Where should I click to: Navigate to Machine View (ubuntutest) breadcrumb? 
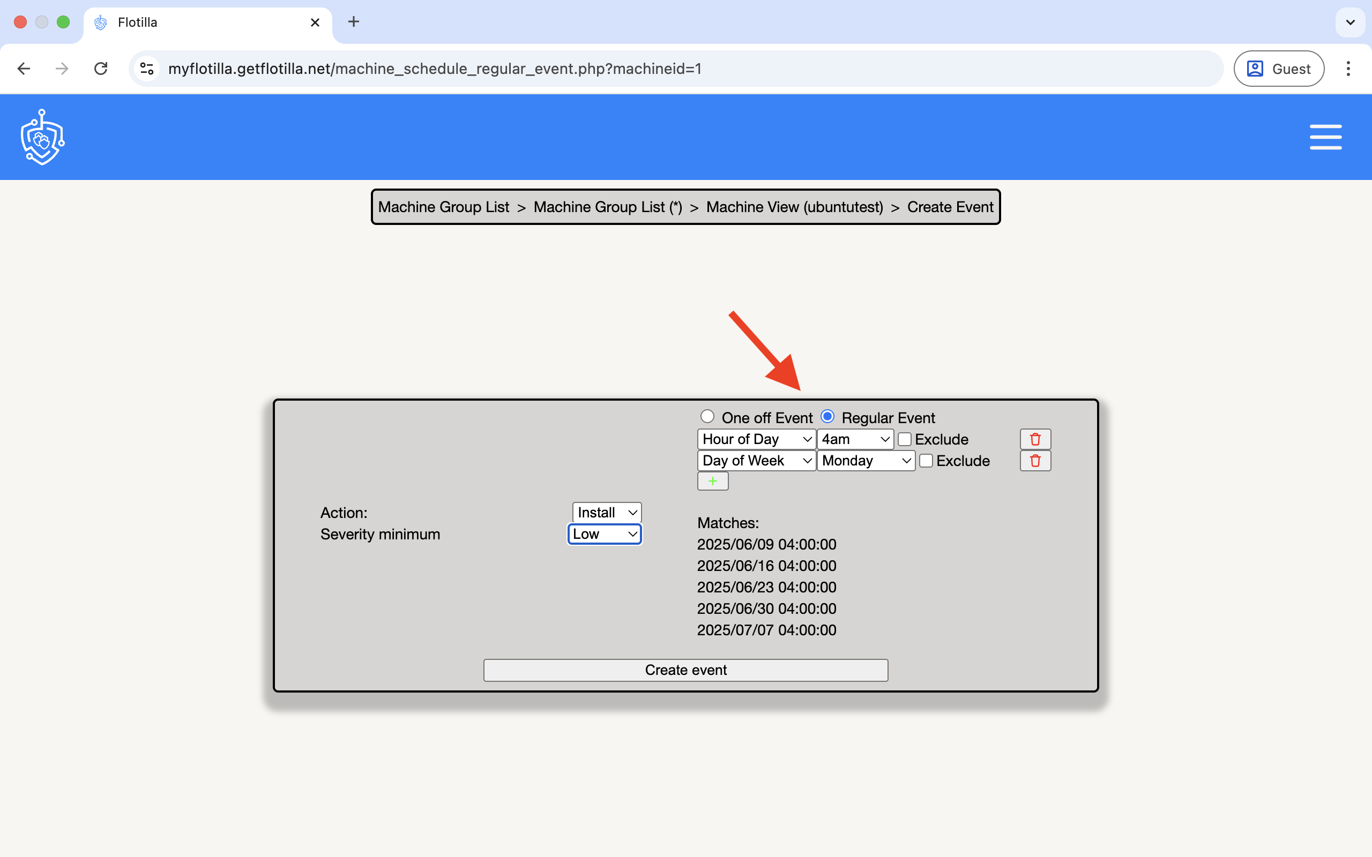pos(795,206)
